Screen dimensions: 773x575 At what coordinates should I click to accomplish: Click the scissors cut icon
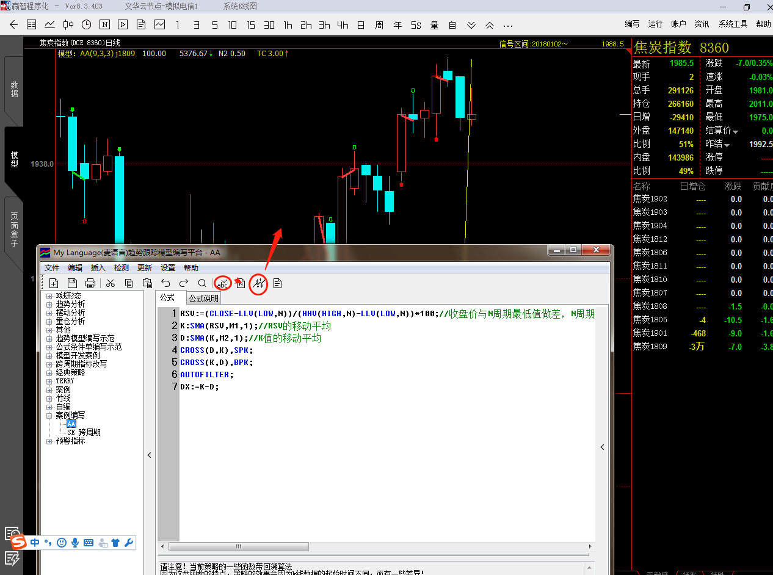[x=111, y=283]
